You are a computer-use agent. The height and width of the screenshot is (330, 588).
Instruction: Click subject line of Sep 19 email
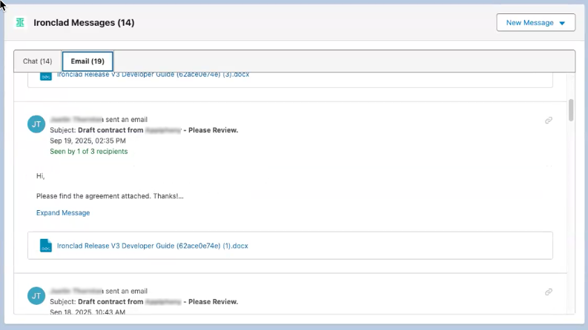pos(144,130)
